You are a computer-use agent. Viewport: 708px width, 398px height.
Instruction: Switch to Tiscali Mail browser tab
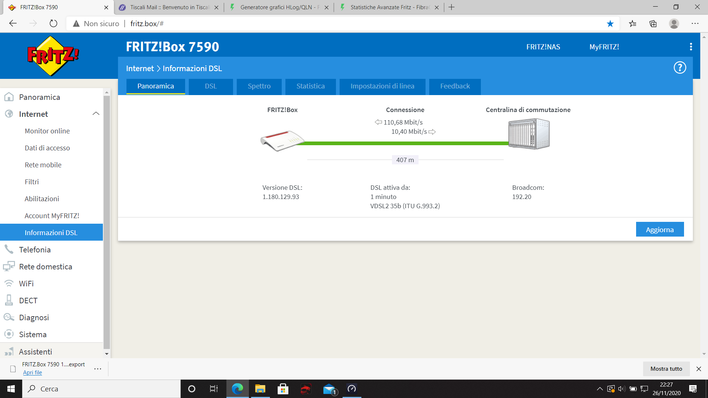coord(169,7)
